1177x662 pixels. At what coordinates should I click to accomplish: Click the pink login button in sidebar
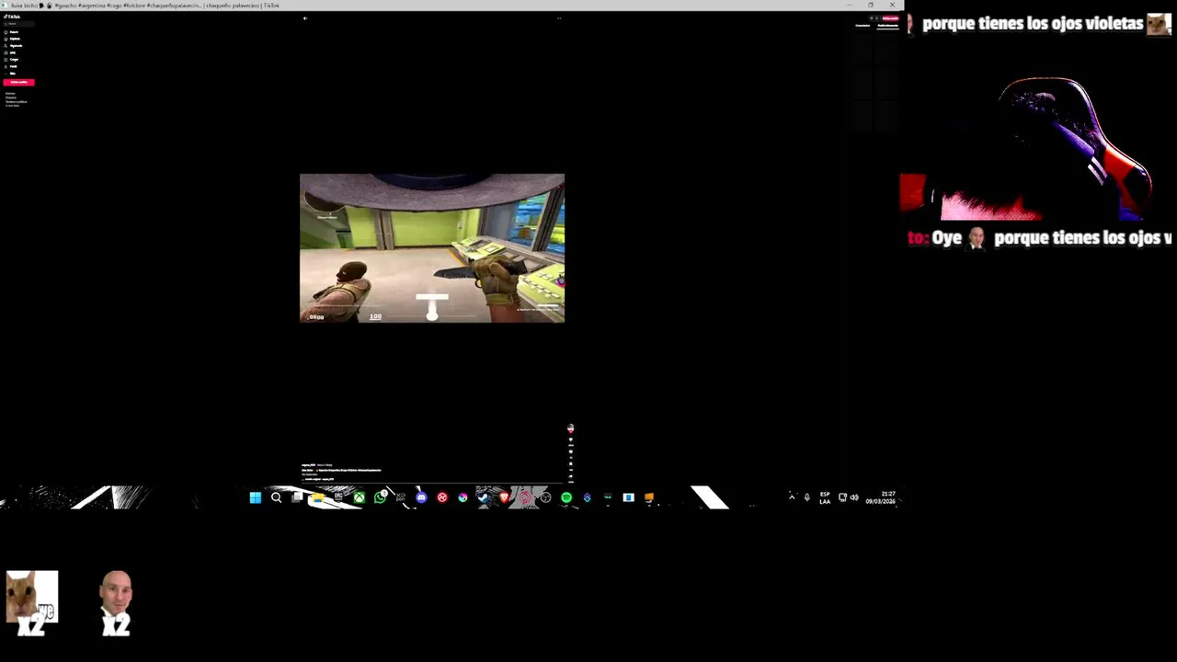click(x=18, y=82)
